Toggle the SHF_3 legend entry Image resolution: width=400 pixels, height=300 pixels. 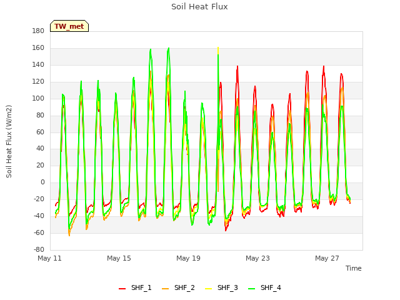click(221, 287)
